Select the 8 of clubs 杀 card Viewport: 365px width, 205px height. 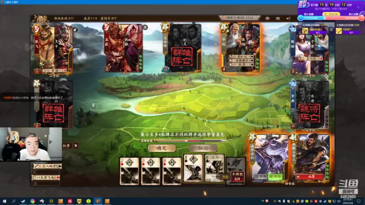[193, 168]
